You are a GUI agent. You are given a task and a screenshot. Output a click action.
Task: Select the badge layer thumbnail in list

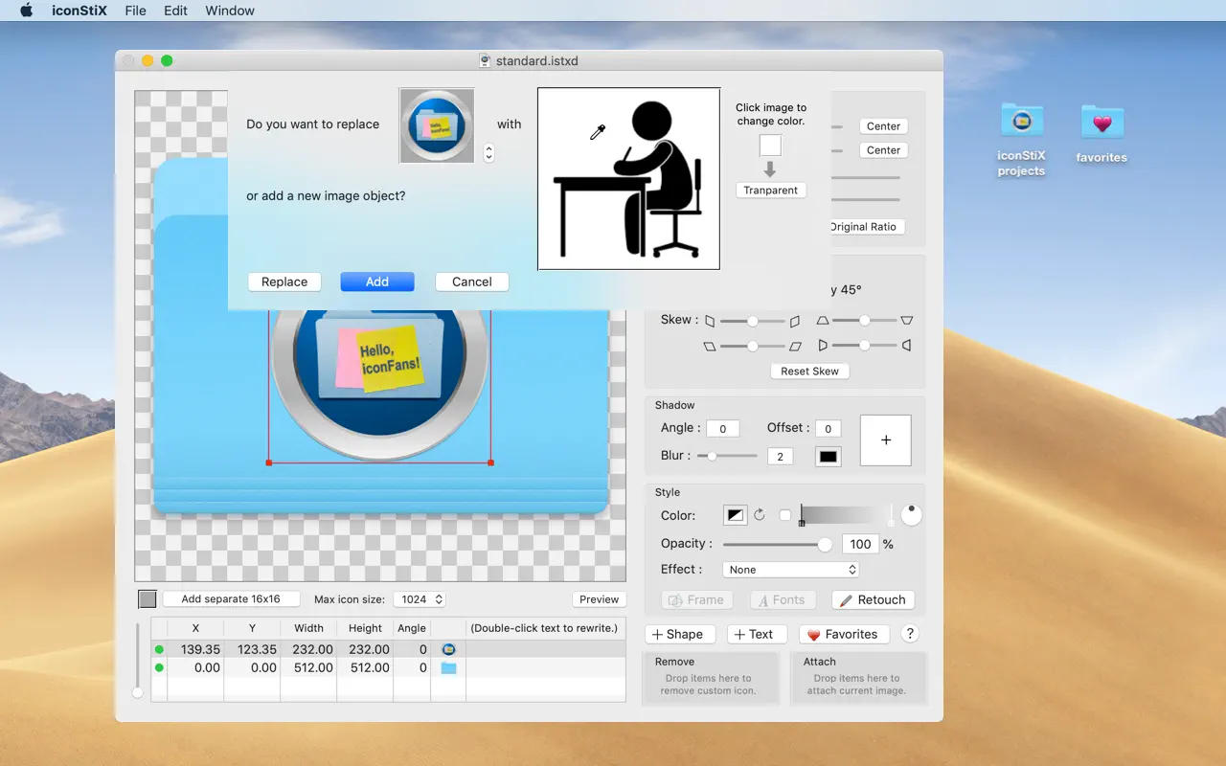(x=448, y=649)
